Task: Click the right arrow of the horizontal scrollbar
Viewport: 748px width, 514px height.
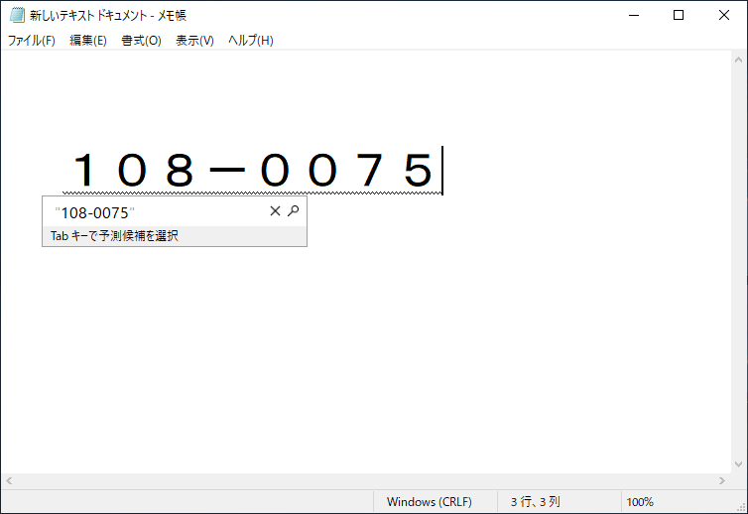Action: tap(722, 480)
